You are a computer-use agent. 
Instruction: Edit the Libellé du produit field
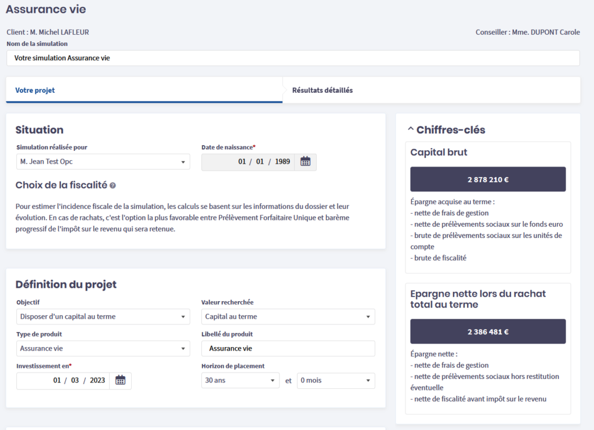(288, 349)
